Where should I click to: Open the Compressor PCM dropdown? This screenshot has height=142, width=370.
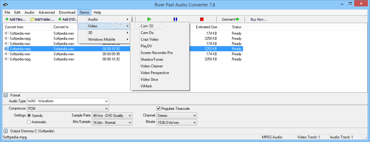coord(68,108)
